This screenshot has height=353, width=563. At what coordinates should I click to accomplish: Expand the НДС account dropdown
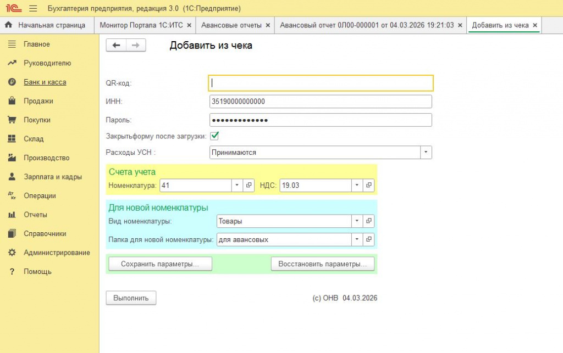tap(357, 185)
